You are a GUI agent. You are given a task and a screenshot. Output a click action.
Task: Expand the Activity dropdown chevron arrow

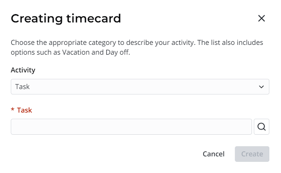261,87
